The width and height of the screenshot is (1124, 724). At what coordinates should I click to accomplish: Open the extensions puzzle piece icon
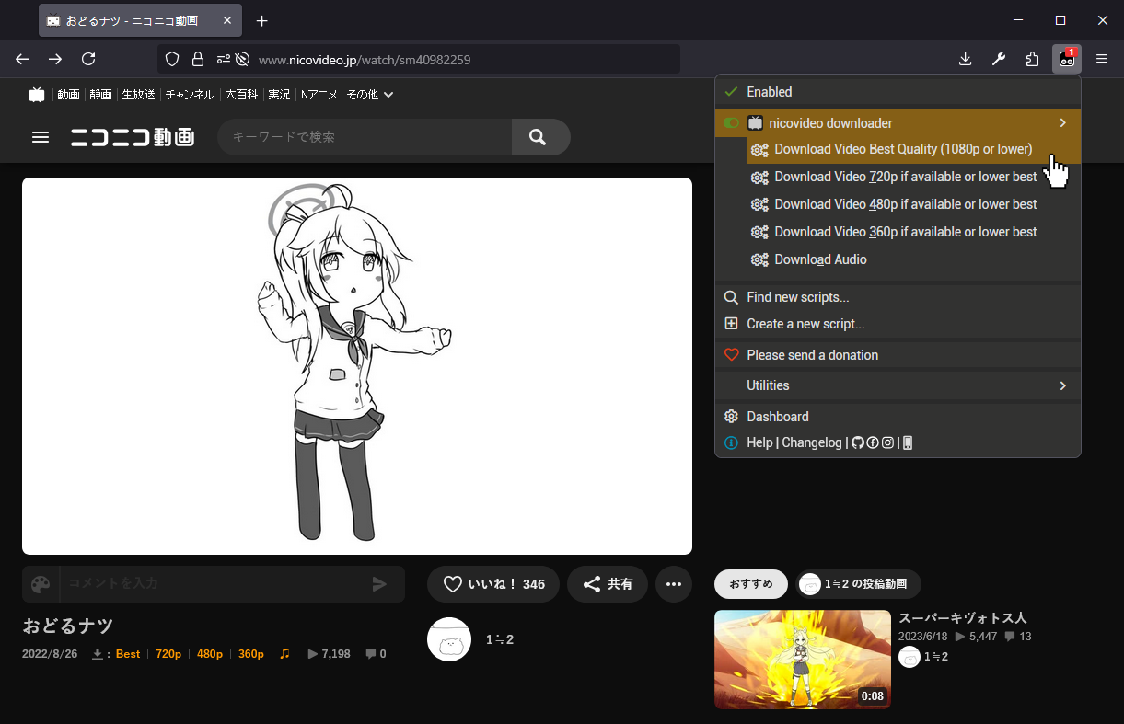coord(1032,59)
